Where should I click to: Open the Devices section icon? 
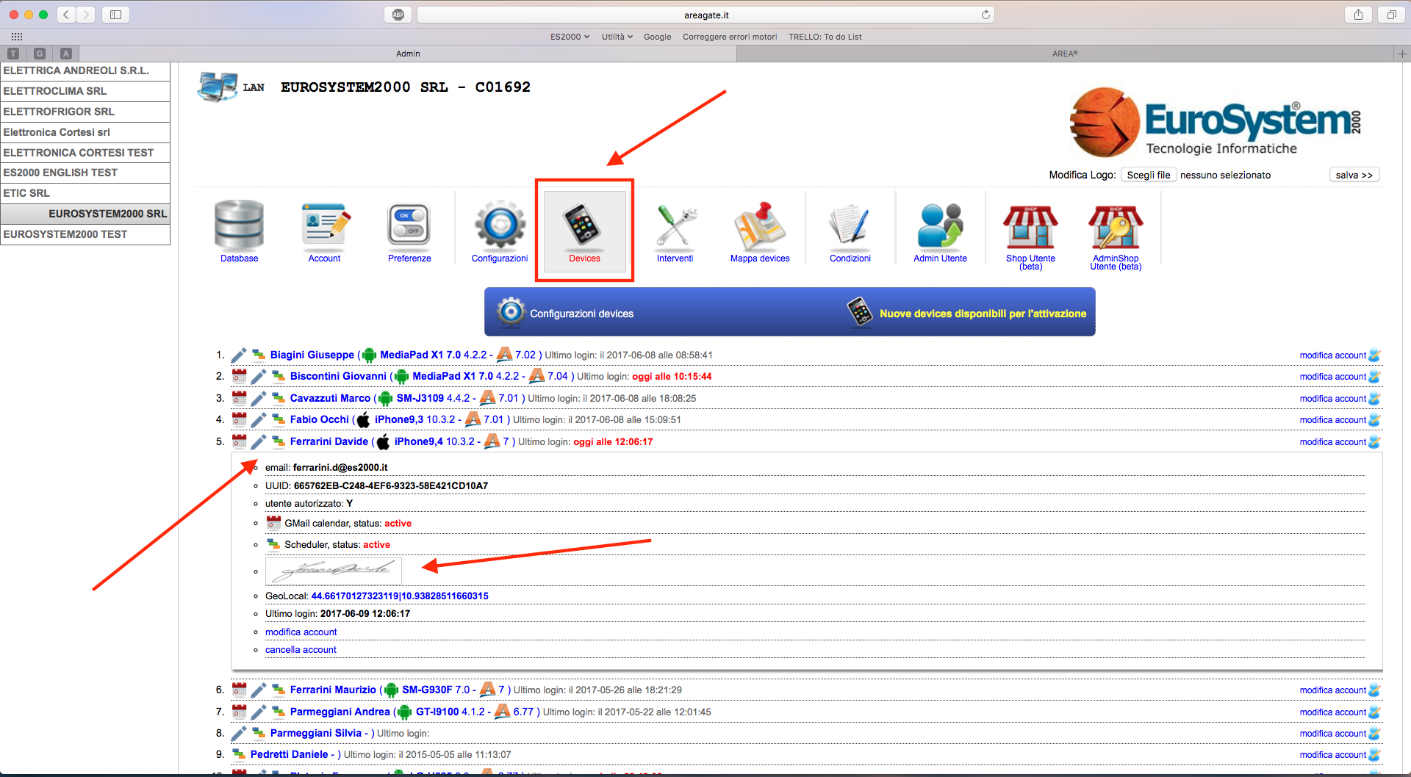click(584, 225)
